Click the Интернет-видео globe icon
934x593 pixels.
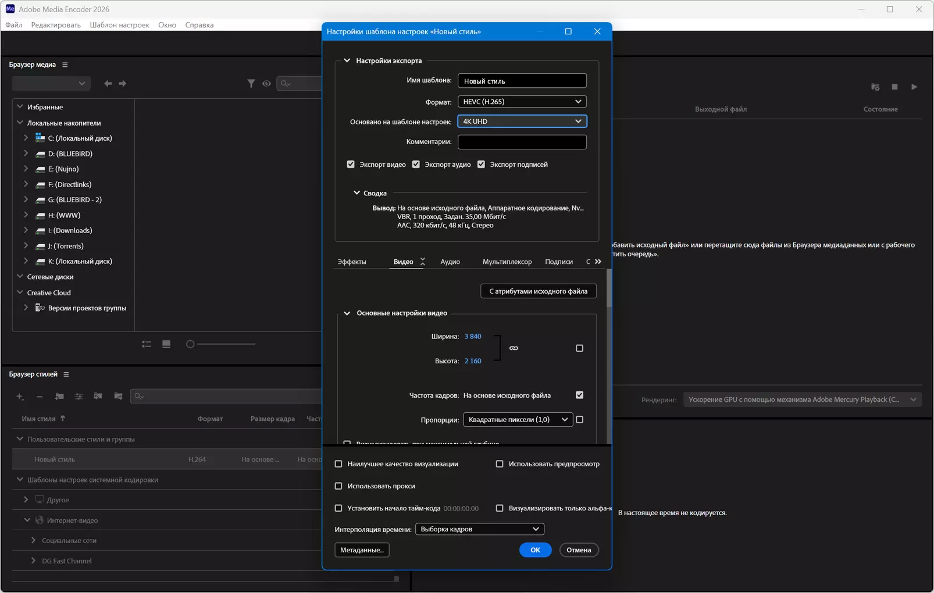40,520
